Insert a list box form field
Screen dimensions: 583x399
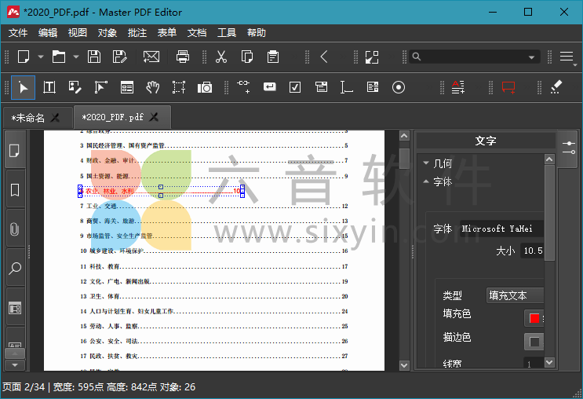coord(372,87)
